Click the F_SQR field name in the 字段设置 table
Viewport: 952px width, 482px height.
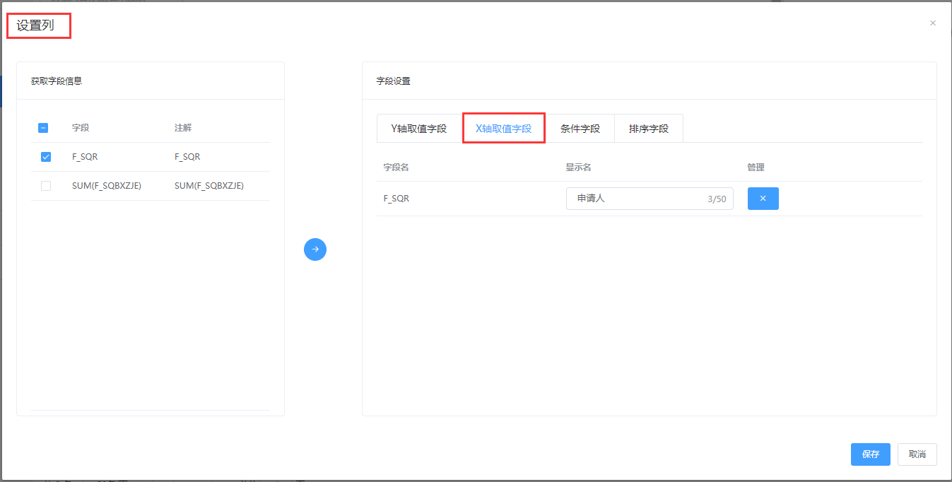pos(396,199)
